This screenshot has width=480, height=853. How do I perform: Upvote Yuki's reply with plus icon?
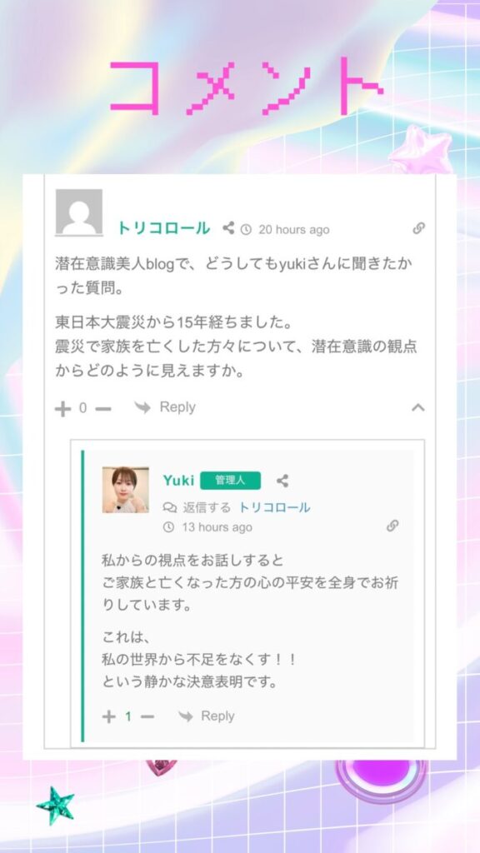point(109,717)
